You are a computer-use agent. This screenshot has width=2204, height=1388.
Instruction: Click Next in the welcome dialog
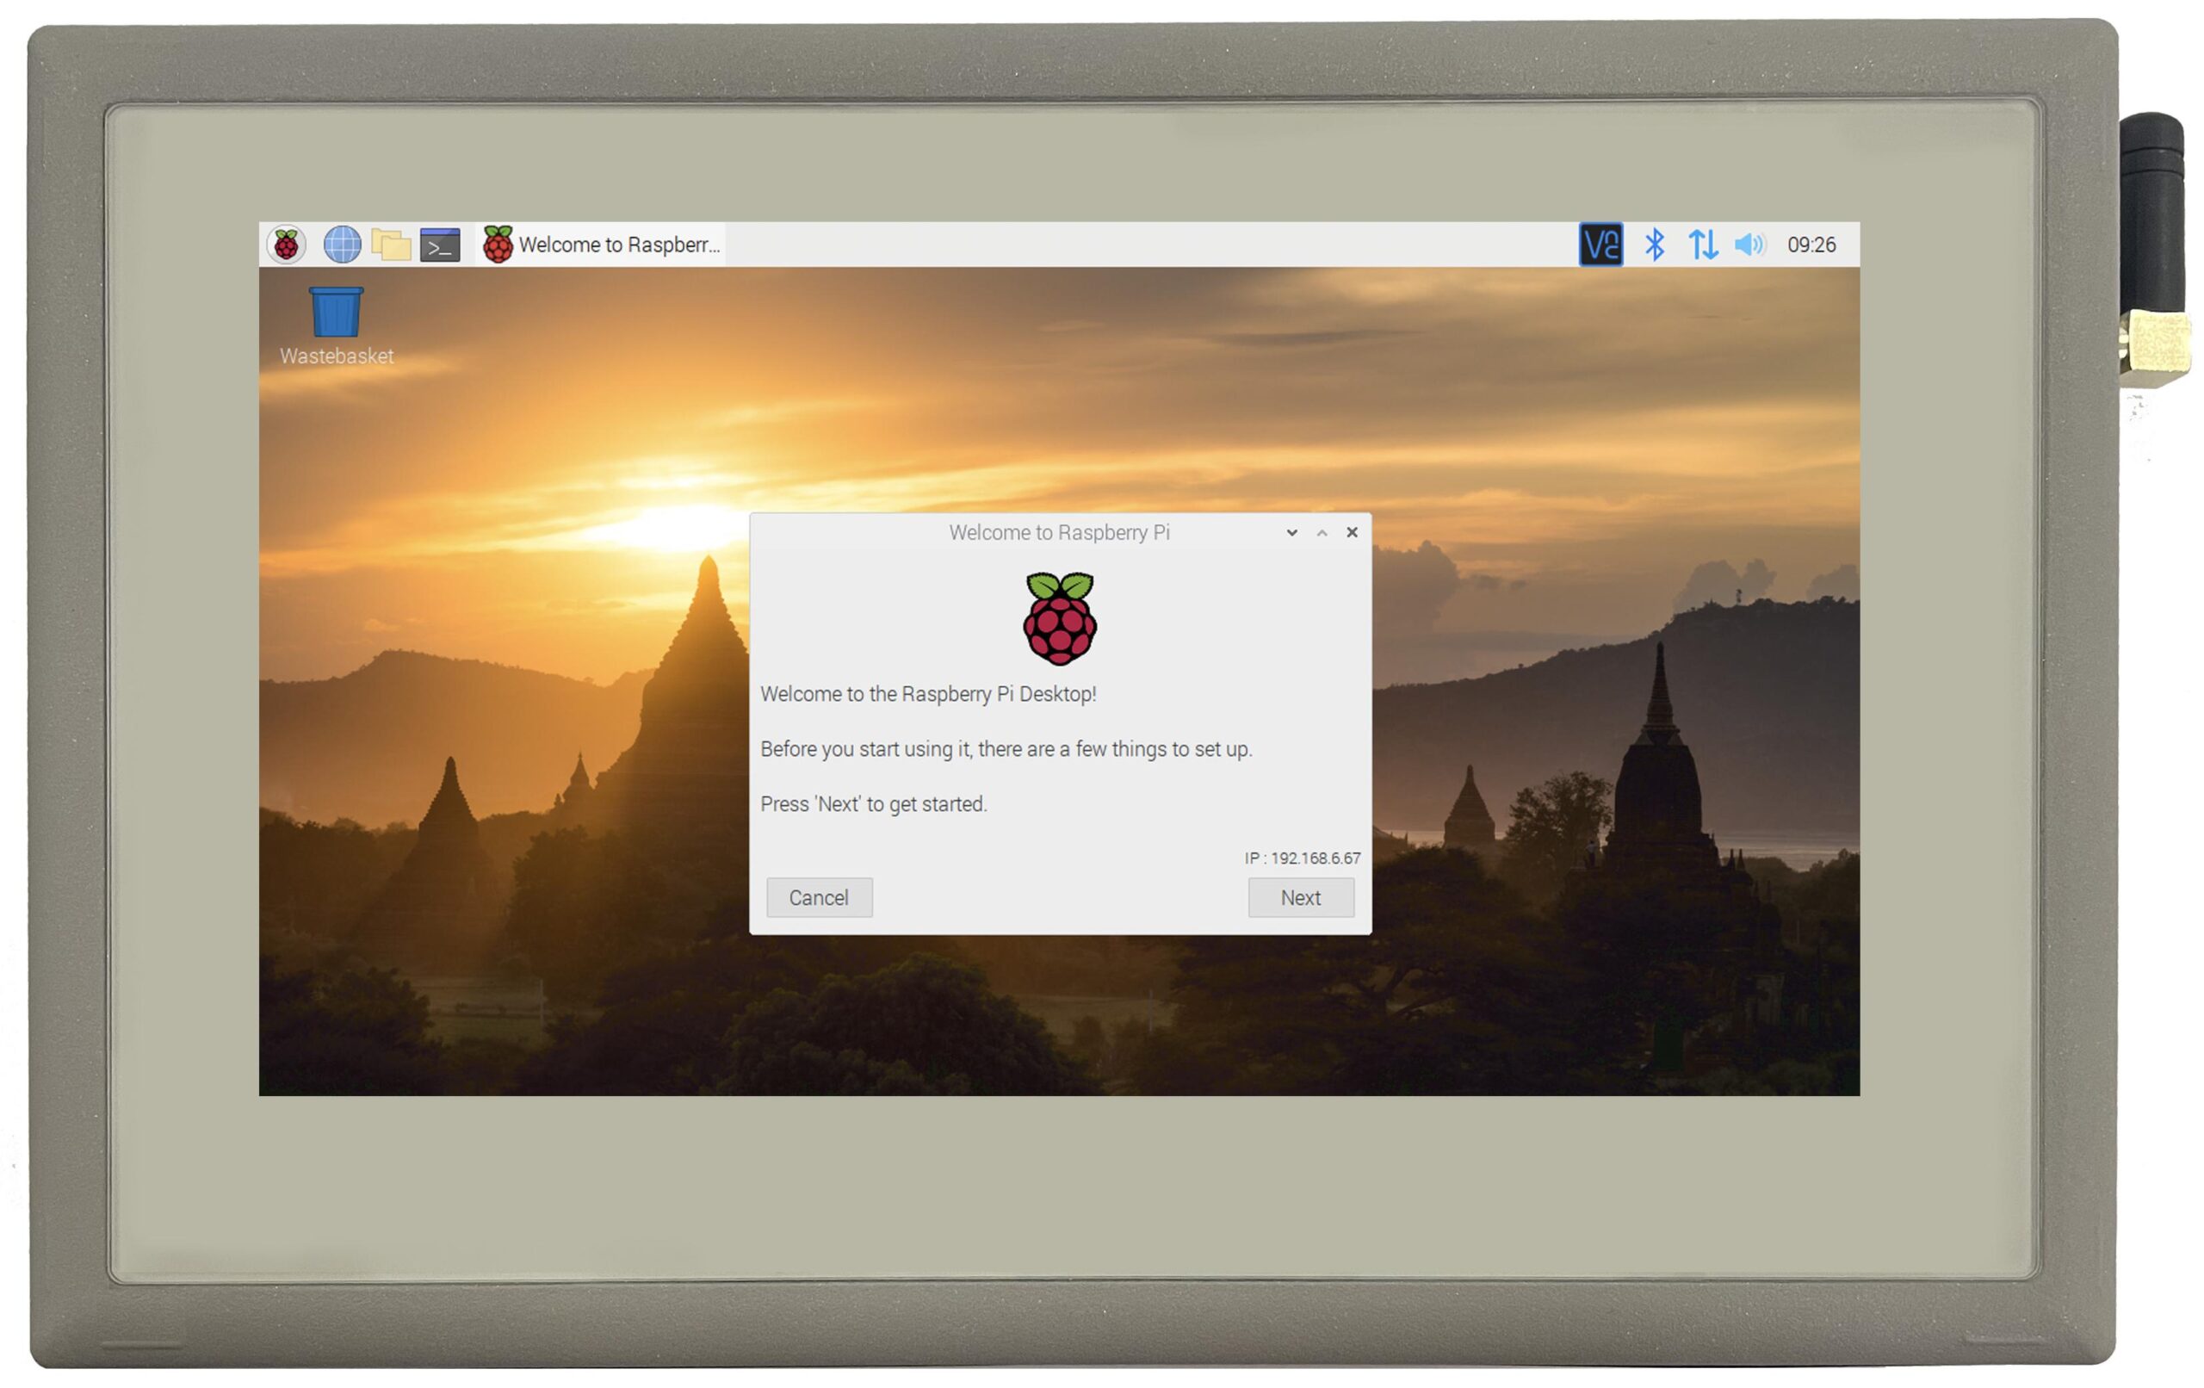coord(1301,897)
